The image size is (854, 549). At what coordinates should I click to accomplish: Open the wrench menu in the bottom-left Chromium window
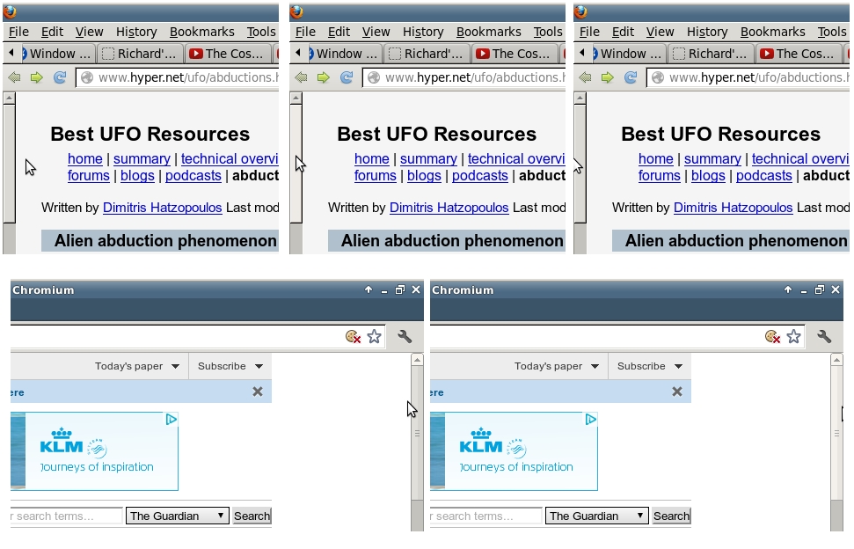[405, 336]
